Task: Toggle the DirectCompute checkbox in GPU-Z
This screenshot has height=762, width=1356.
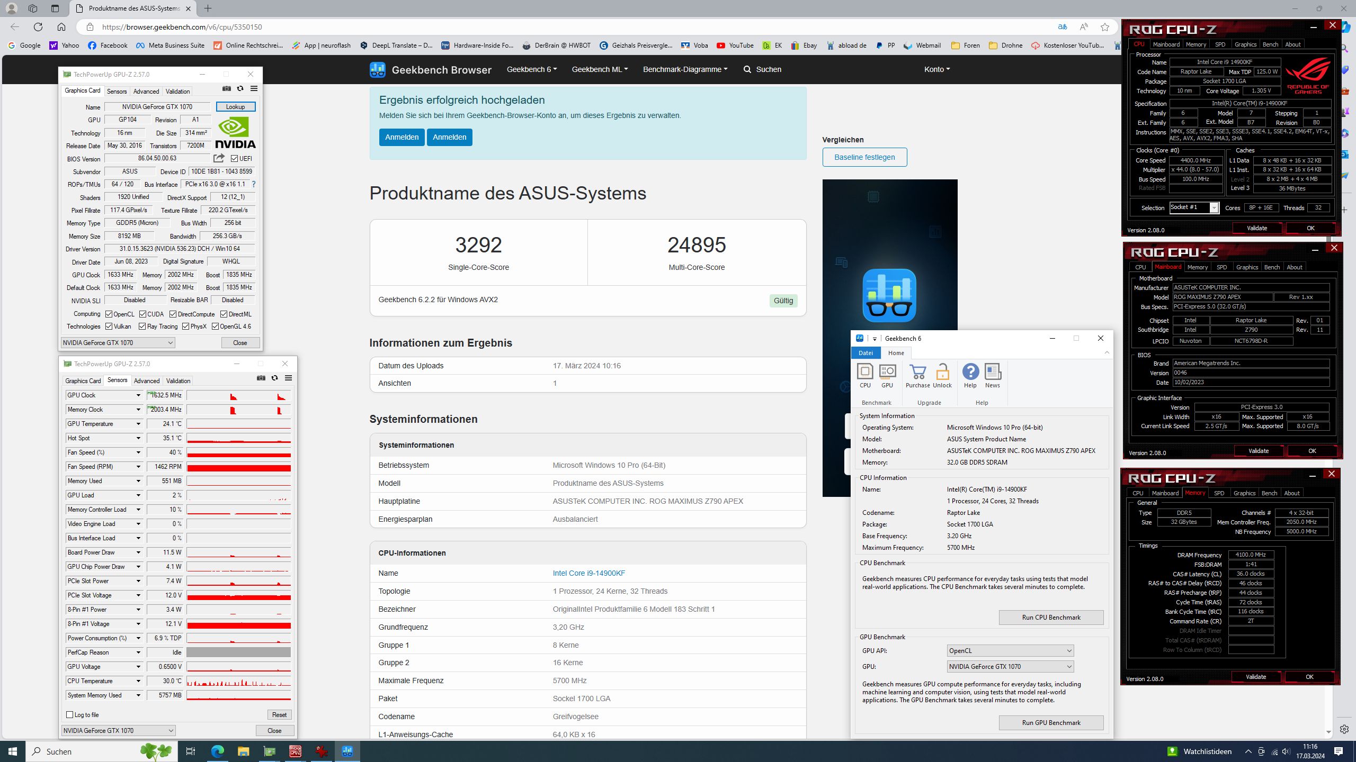Action: [173, 314]
